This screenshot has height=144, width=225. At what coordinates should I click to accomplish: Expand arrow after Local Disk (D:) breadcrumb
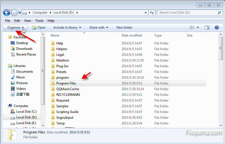(x=77, y=13)
